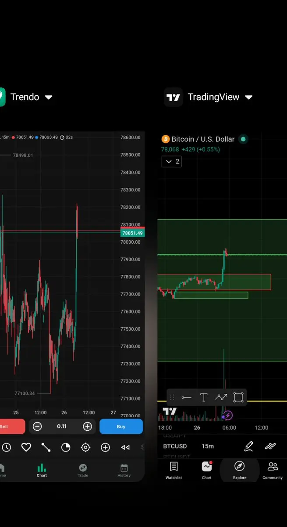The width and height of the screenshot is (287, 527).
Task: Open the pencil drawing tools icon
Action: pyautogui.click(x=248, y=446)
